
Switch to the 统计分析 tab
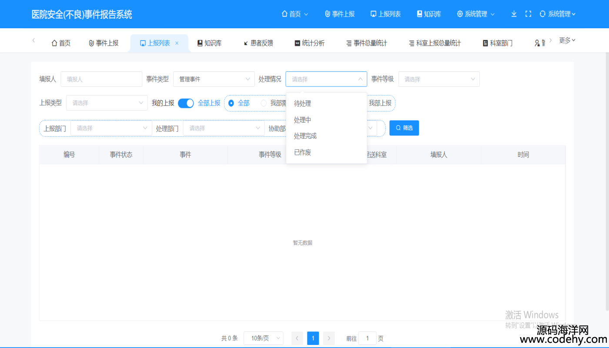[309, 43]
